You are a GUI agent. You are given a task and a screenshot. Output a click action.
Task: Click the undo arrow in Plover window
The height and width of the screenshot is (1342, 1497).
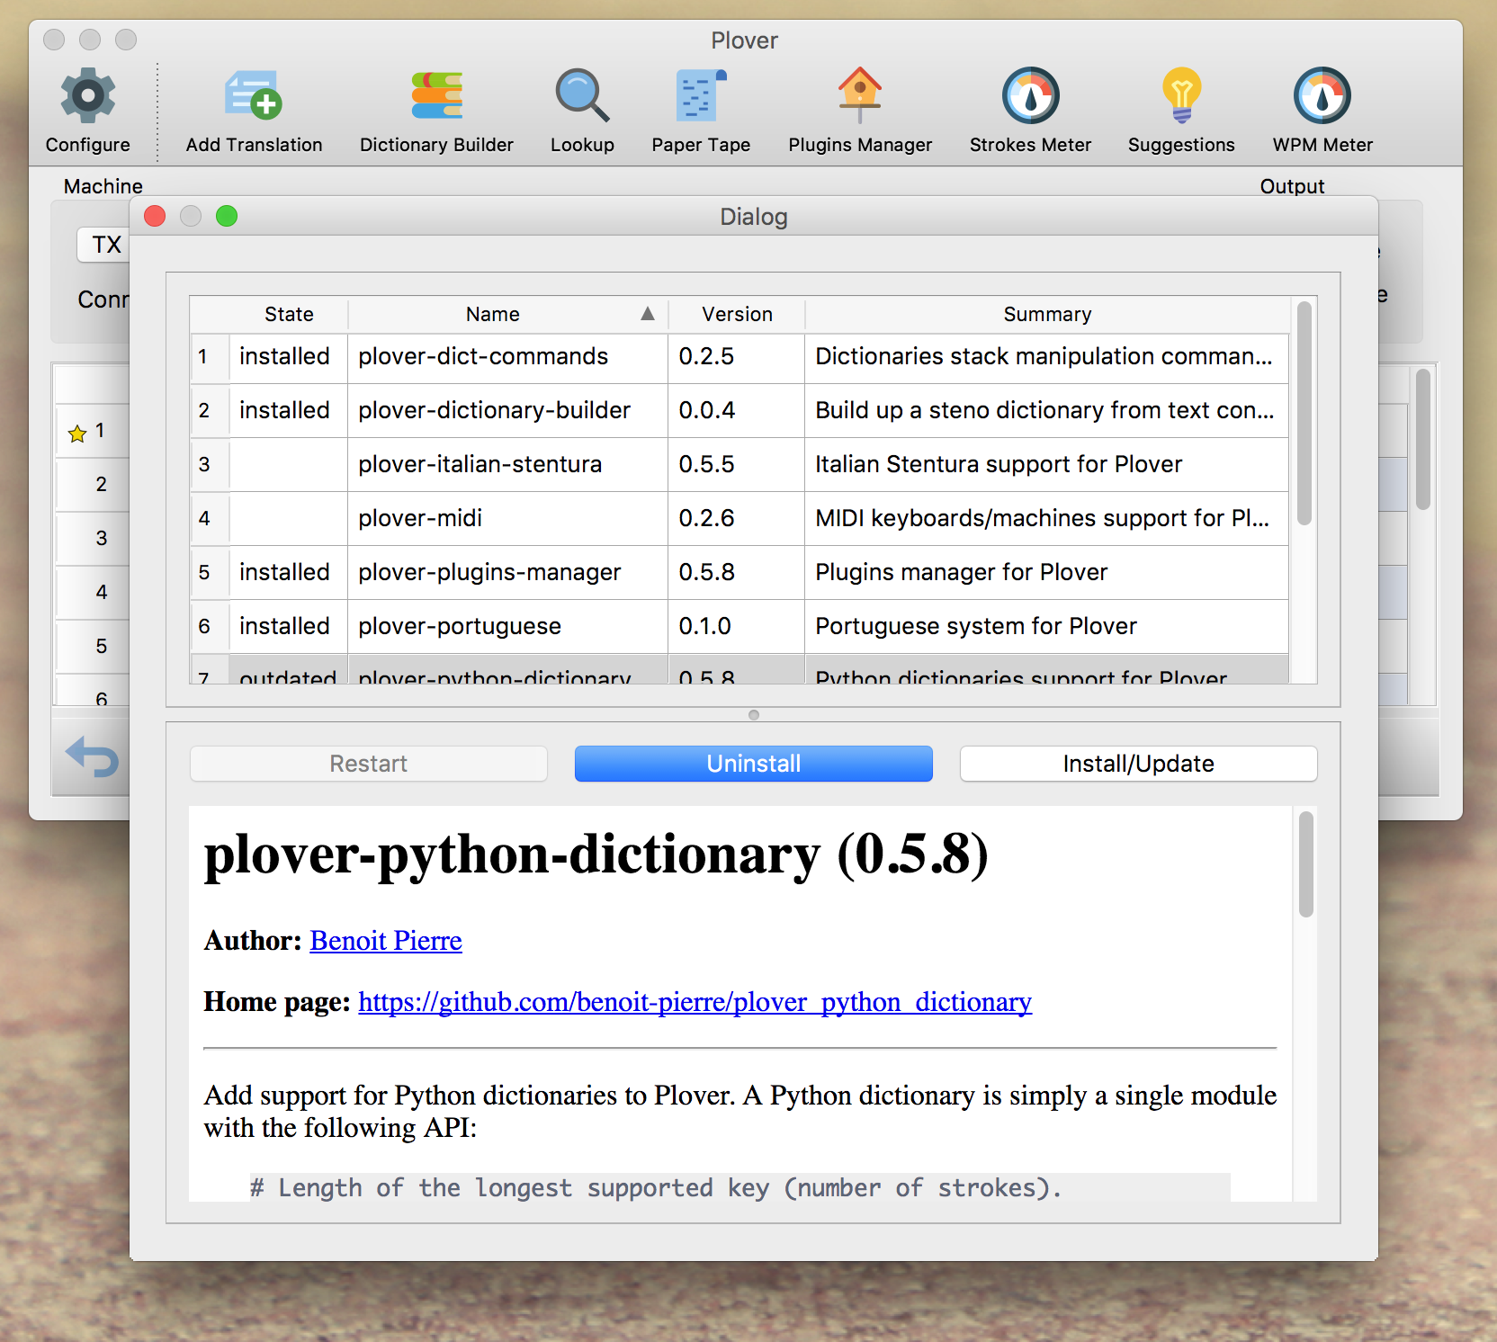(92, 756)
